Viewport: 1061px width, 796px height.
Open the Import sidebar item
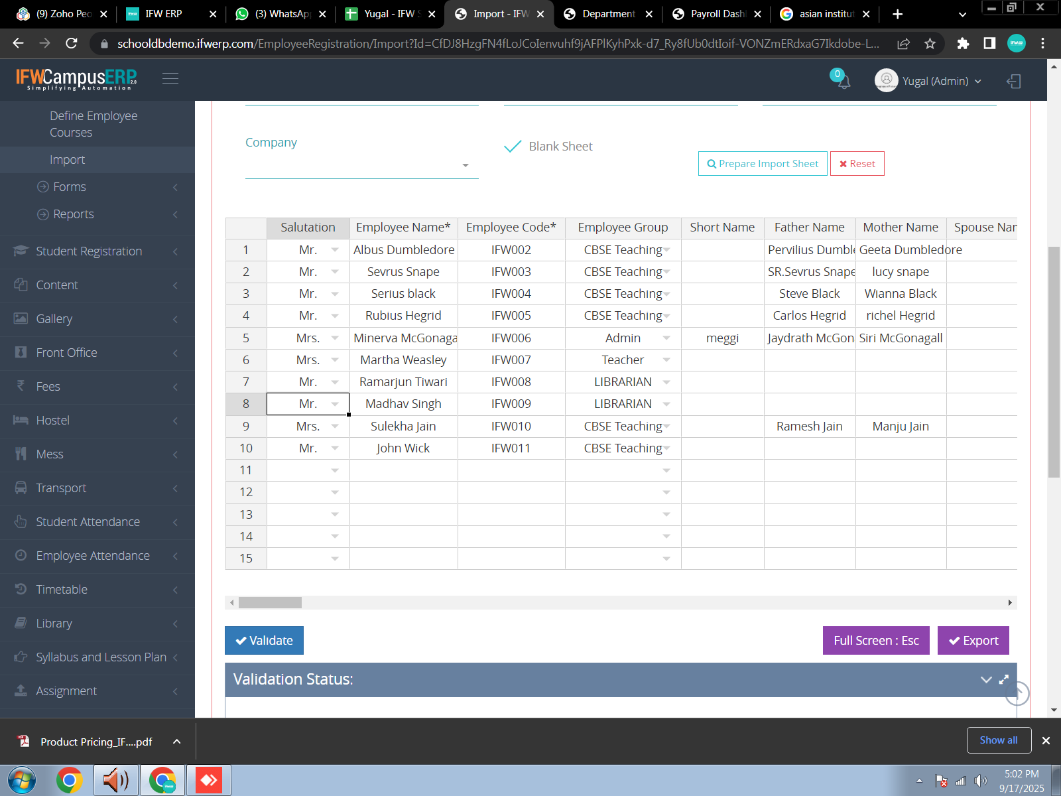[x=97, y=160]
